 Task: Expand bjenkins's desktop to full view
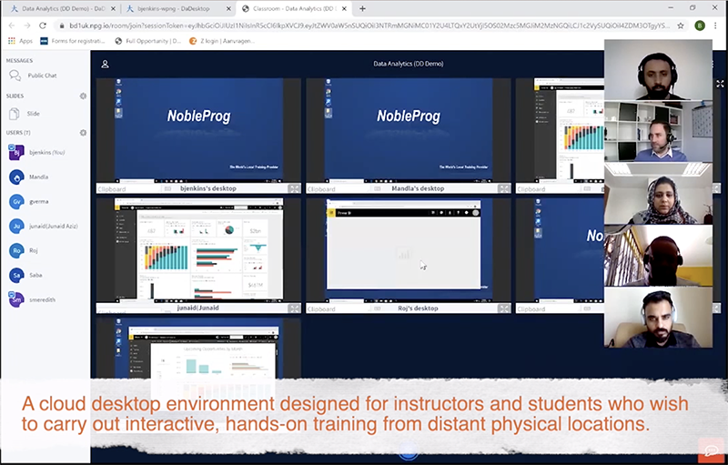(x=294, y=189)
